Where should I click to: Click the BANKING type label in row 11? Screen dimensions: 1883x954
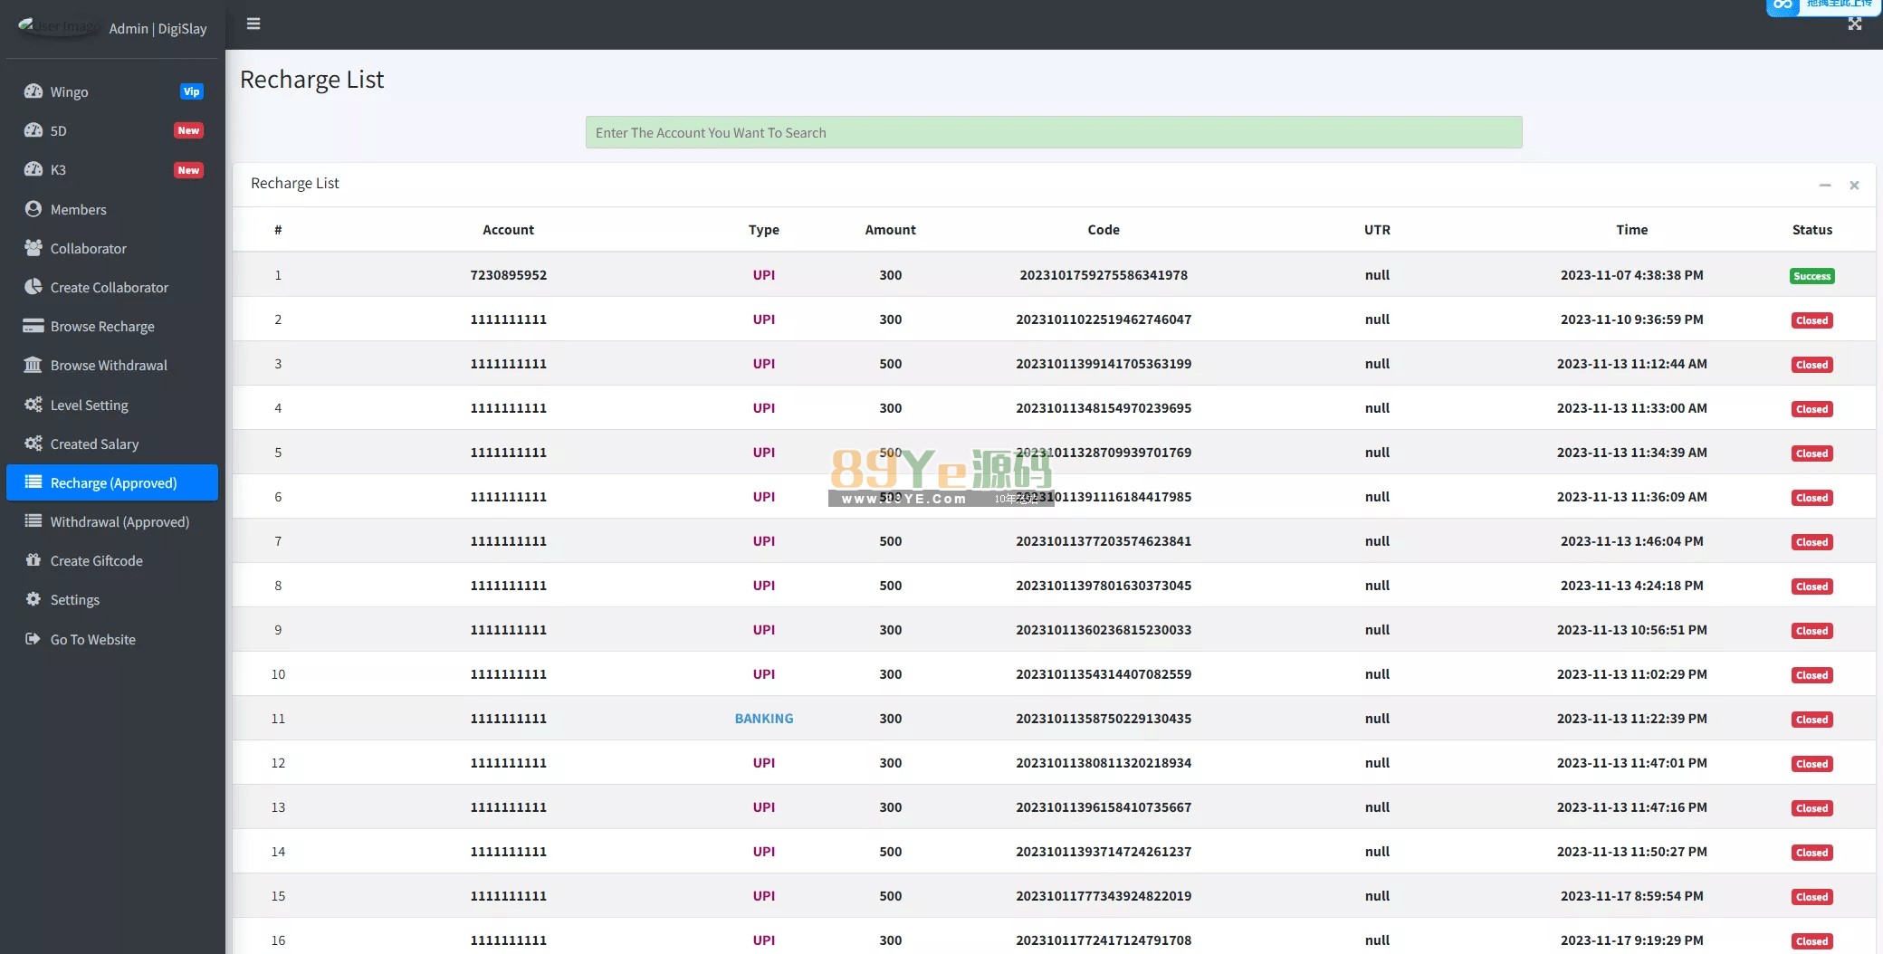[763, 718]
